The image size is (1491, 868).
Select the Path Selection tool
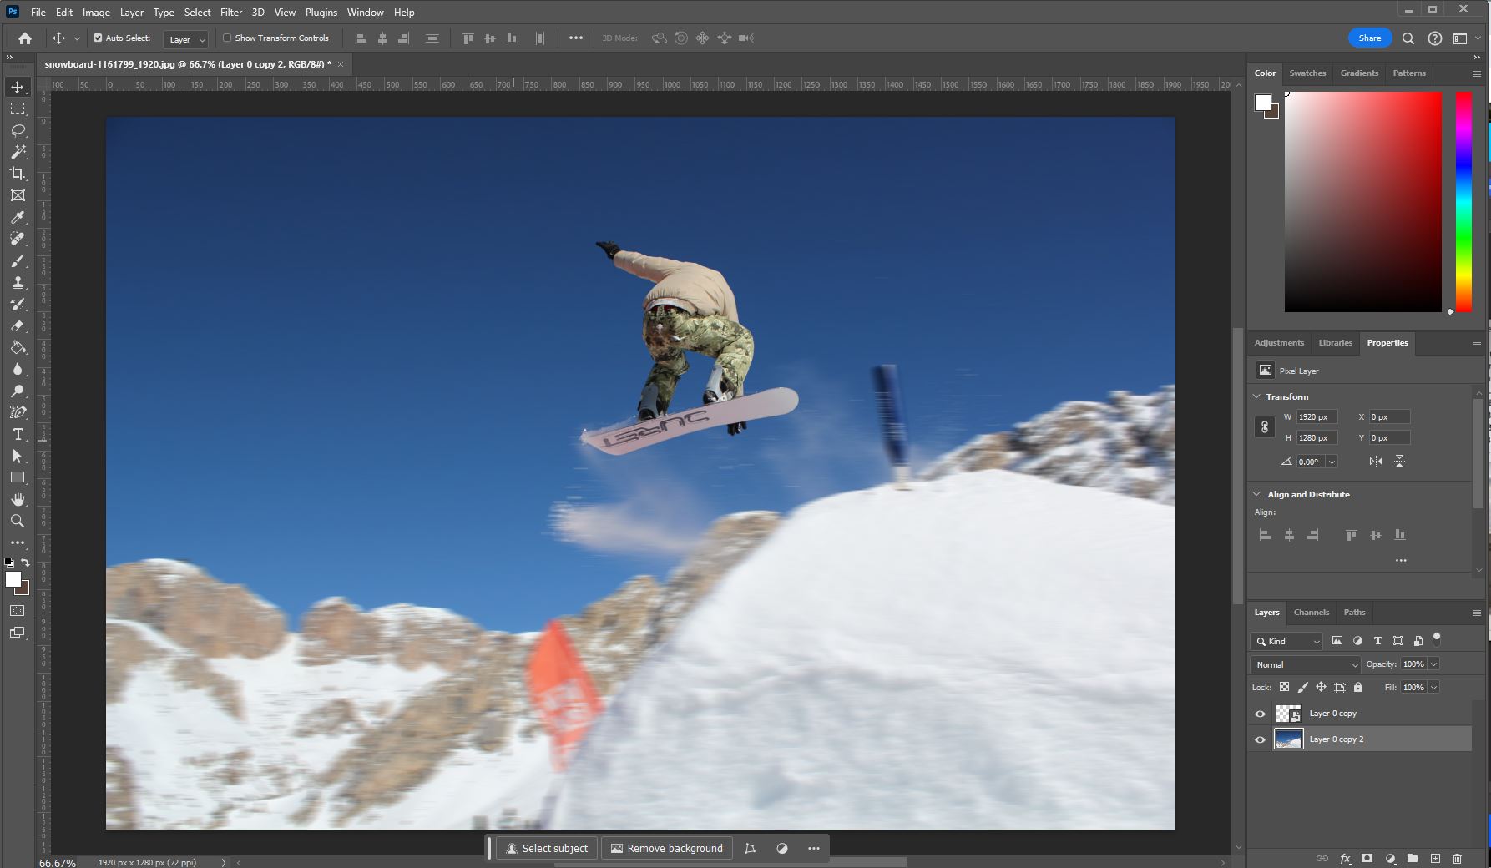18,456
